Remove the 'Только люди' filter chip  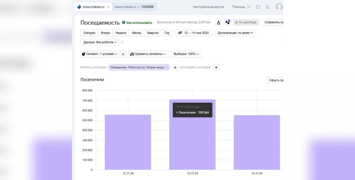[x=166, y=68]
